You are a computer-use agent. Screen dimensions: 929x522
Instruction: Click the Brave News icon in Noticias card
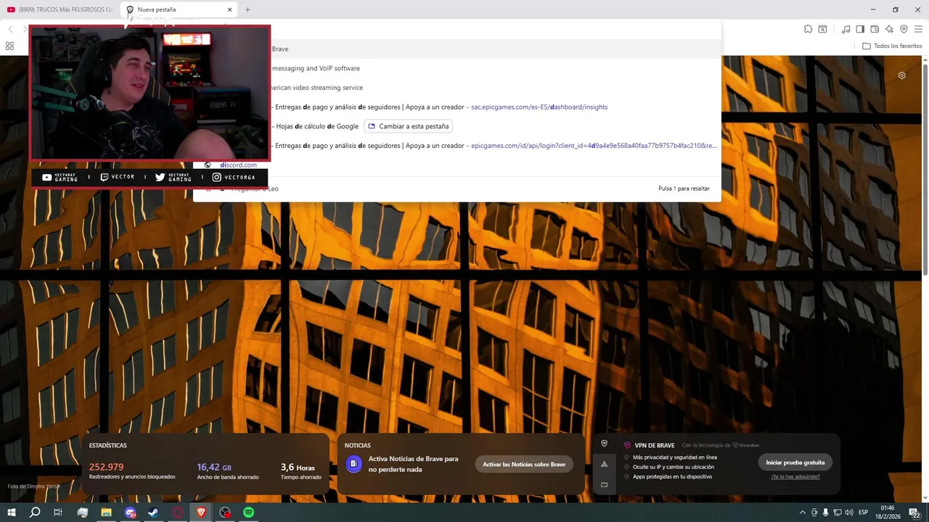coord(353,464)
